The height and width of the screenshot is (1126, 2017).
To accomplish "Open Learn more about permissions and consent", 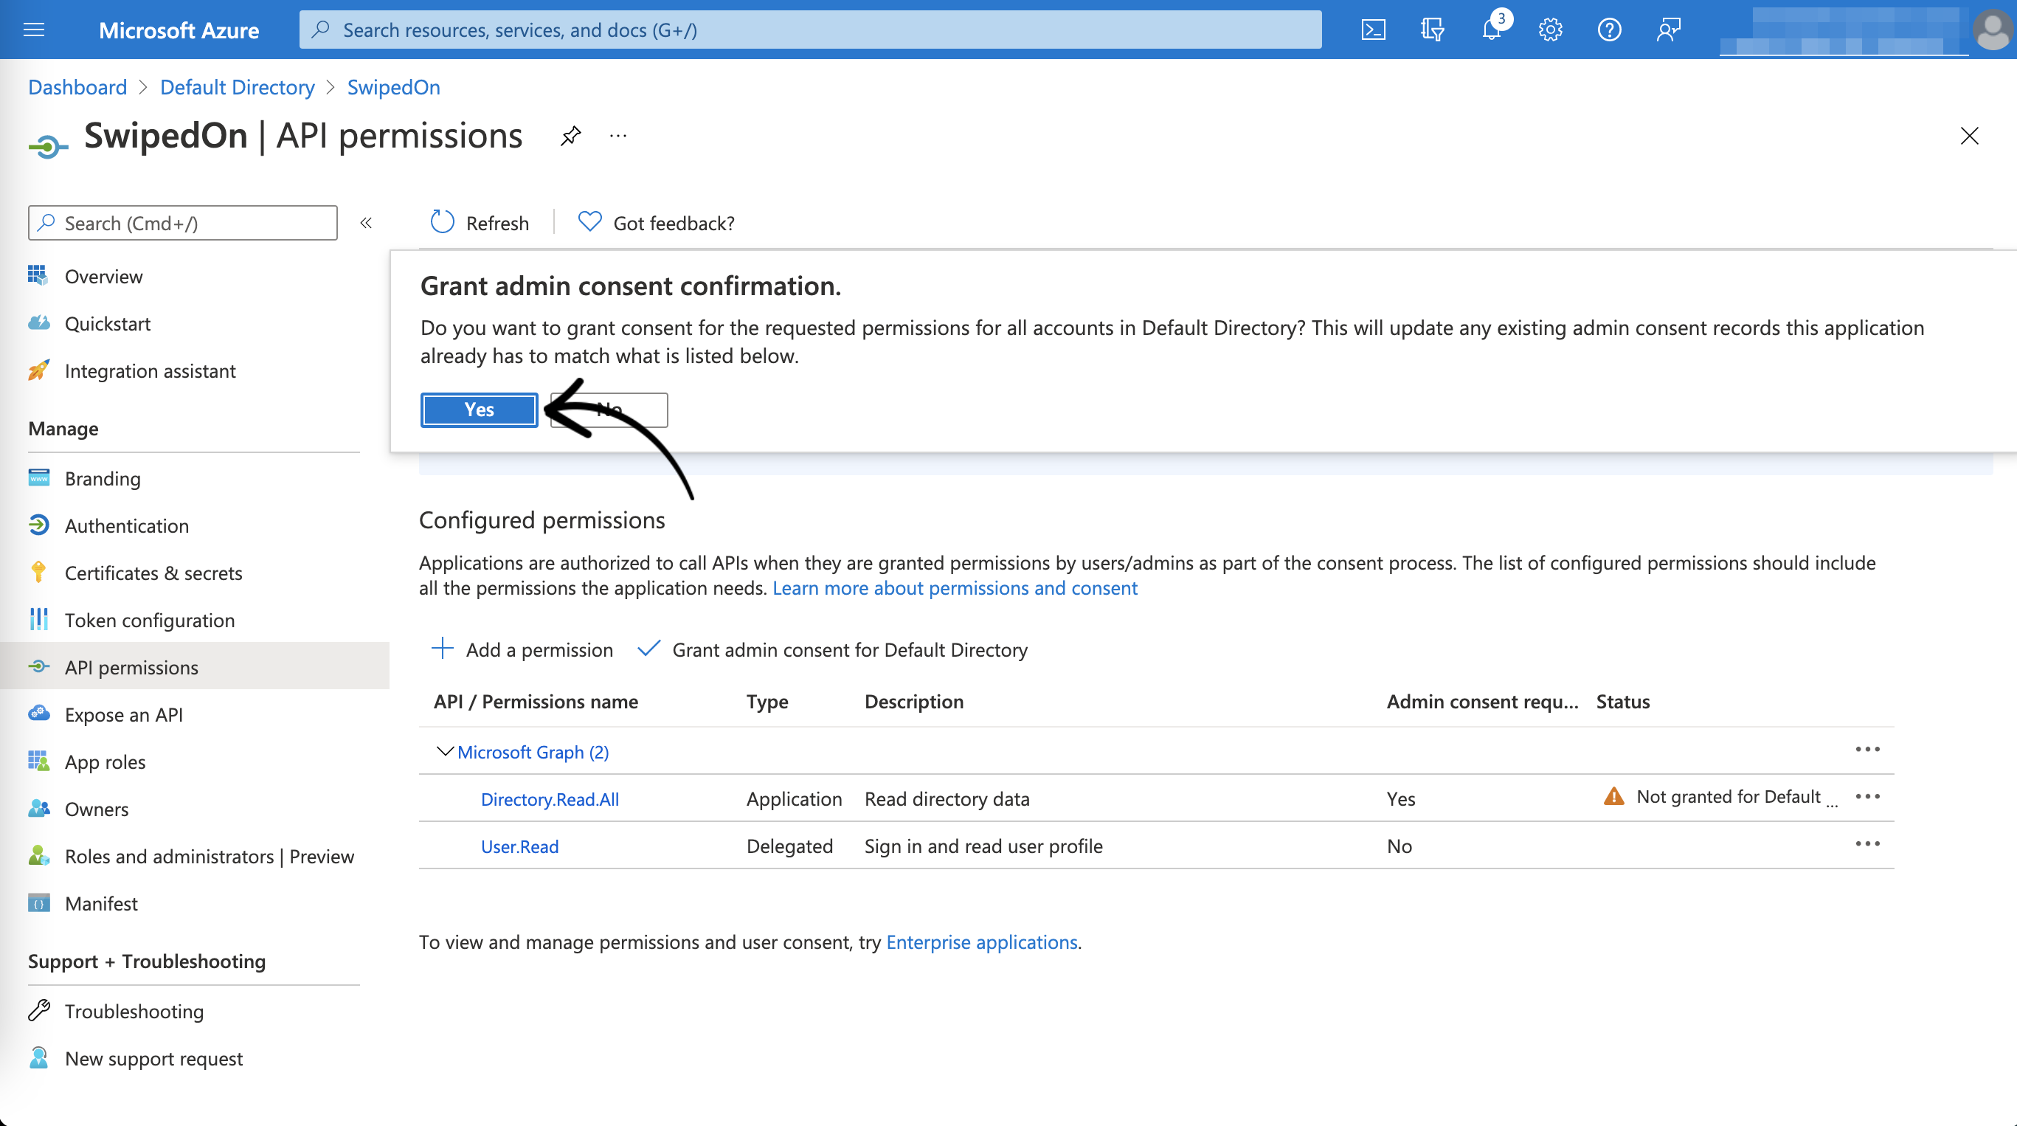I will (x=955, y=588).
